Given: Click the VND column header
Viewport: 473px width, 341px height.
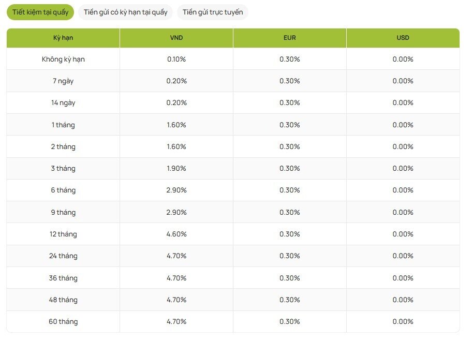Looking at the screenshot, I should click(176, 38).
